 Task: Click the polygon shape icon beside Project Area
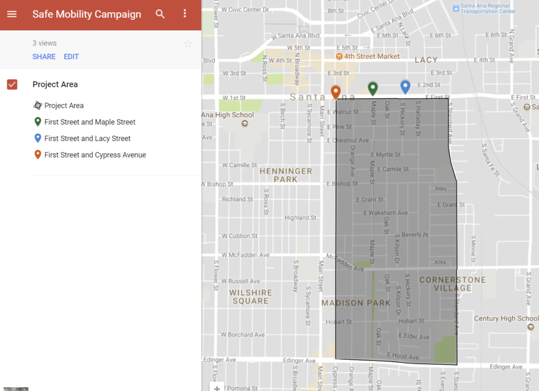point(37,106)
